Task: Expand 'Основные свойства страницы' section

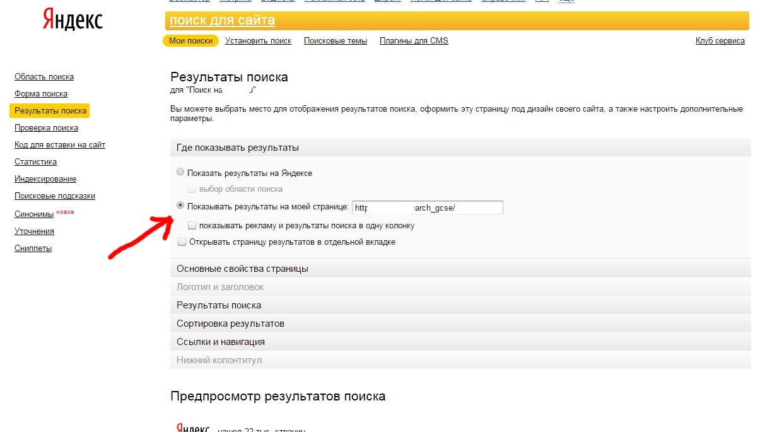Action: 460,269
